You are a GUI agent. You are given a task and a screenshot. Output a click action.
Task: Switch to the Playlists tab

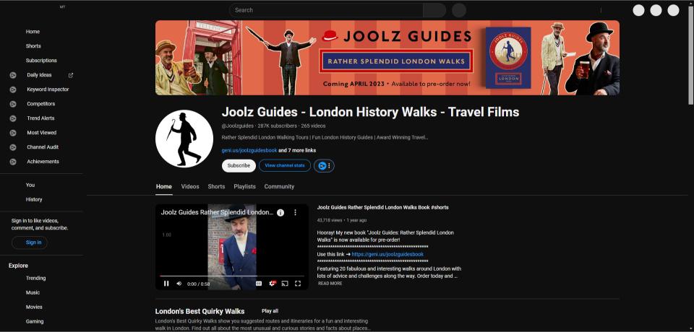245,186
